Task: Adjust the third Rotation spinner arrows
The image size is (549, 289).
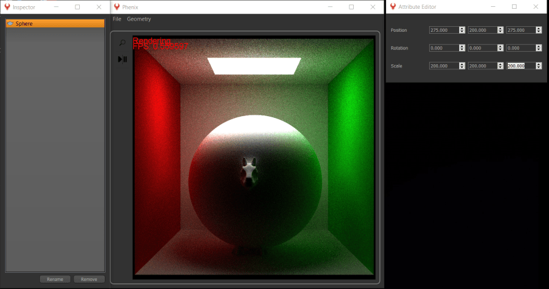Action: (x=538, y=48)
